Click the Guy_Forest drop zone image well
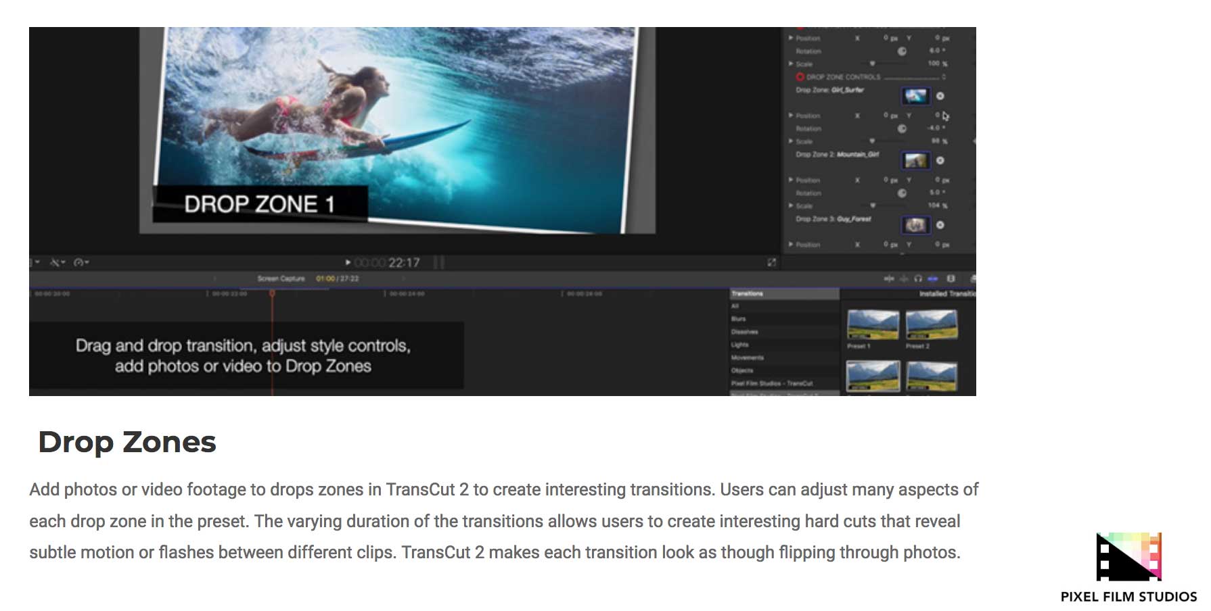The height and width of the screenshot is (611, 1211). point(915,225)
